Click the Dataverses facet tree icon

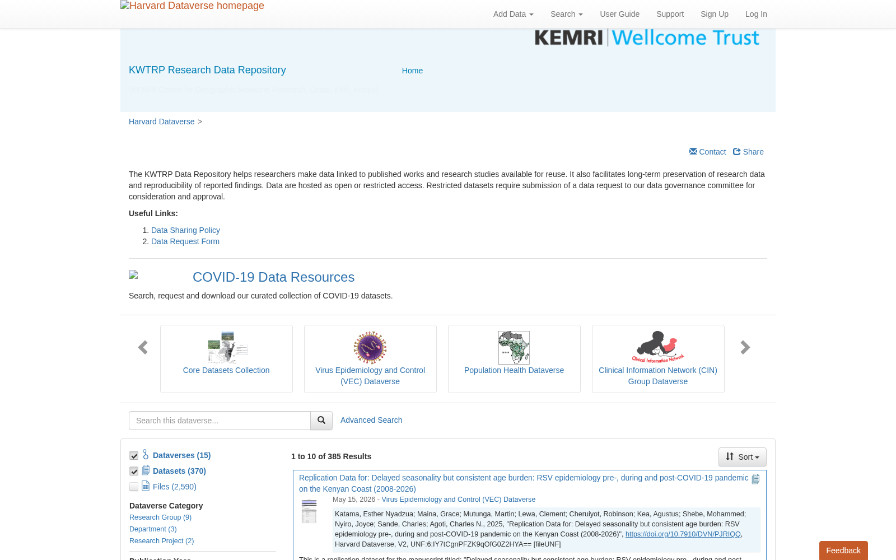[x=146, y=454]
